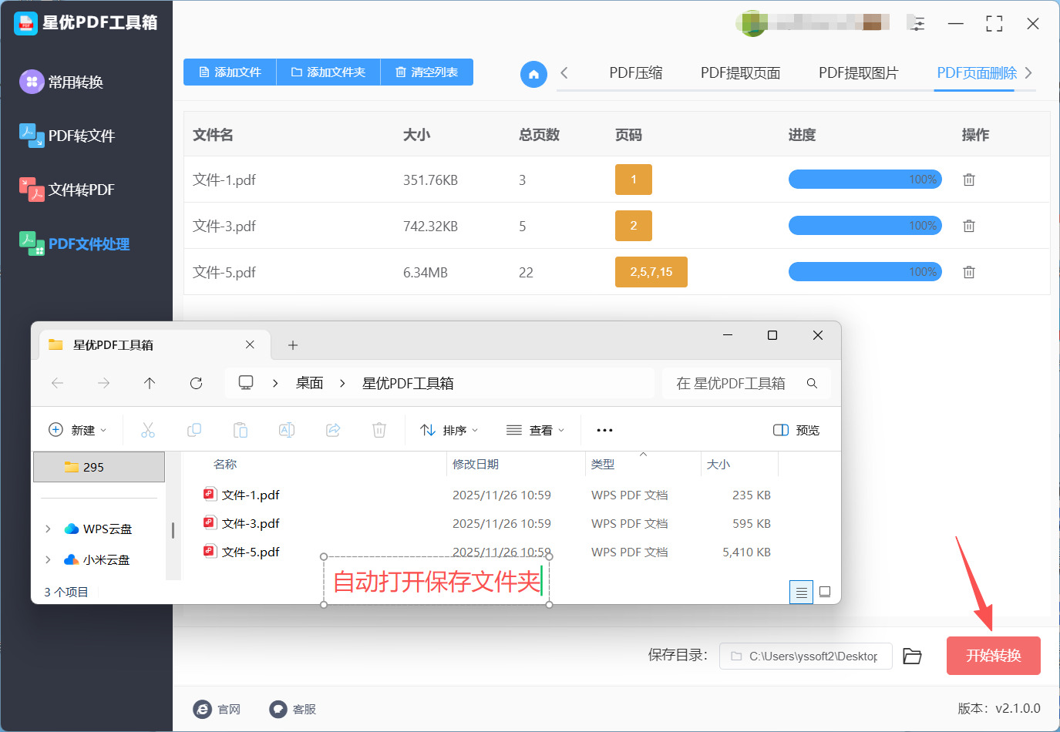Expand the 小米云盘 tree node

(48, 559)
